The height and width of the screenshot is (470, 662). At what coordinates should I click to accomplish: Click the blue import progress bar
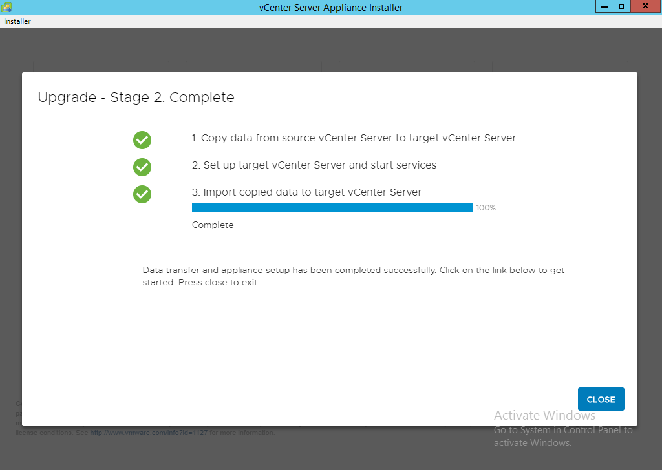[x=332, y=207]
